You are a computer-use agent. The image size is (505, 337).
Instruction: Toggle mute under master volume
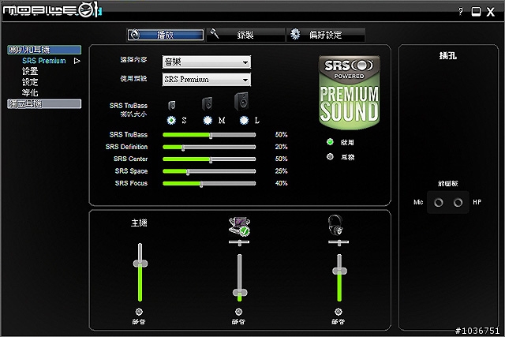coord(139,312)
